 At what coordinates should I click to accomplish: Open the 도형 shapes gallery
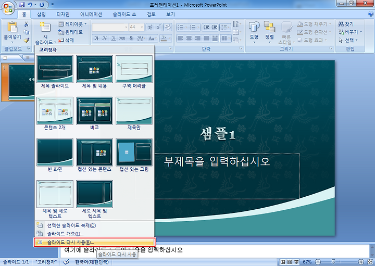coord(254,32)
